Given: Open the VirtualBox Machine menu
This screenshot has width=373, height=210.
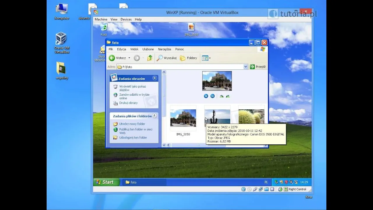Looking at the screenshot, I should coord(101,19).
